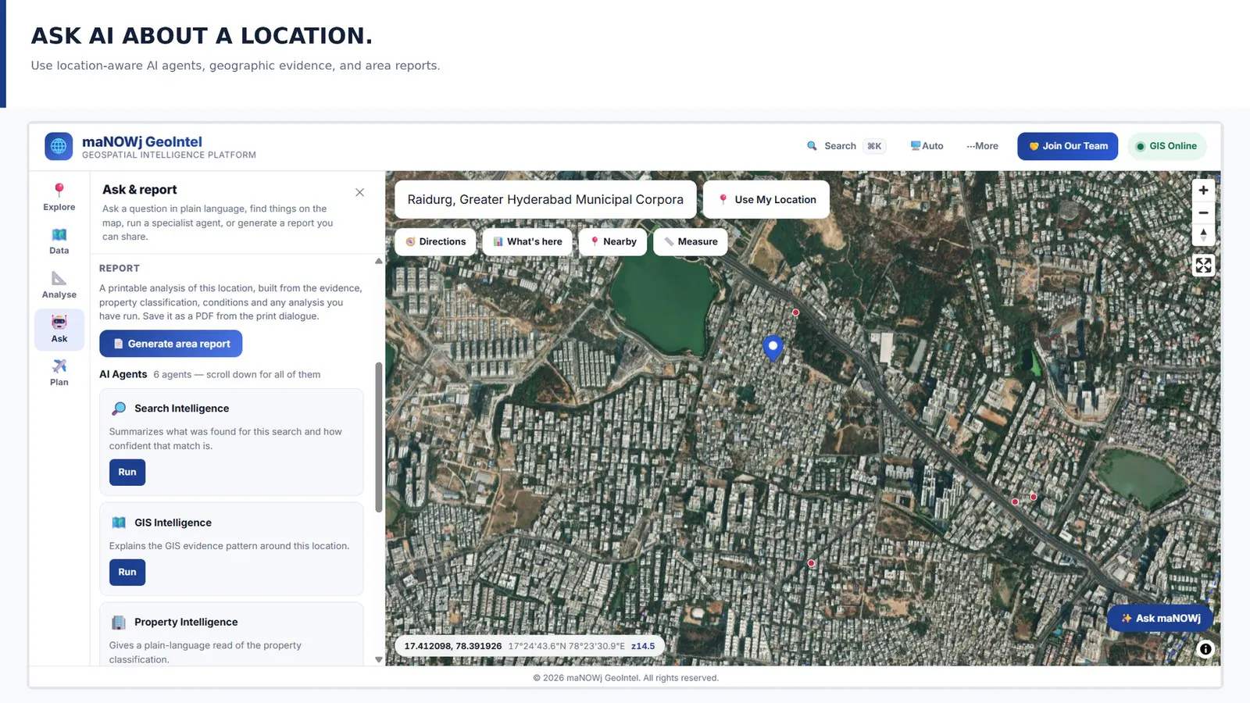The image size is (1250, 703).
Task: Switch to the Data sidebar section
Action: tap(59, 241)
